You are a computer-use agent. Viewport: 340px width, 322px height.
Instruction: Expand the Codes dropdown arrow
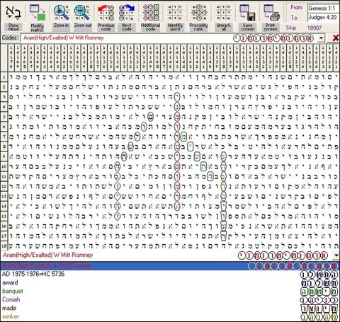click(321, 38)
